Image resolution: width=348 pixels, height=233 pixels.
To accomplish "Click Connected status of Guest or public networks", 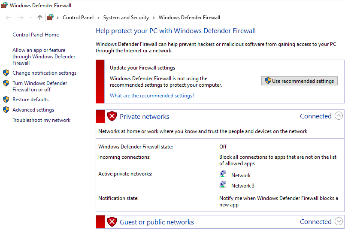I will point(315,222).
